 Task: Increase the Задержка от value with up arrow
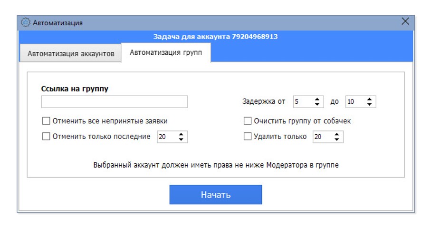[x=317, y=99]
